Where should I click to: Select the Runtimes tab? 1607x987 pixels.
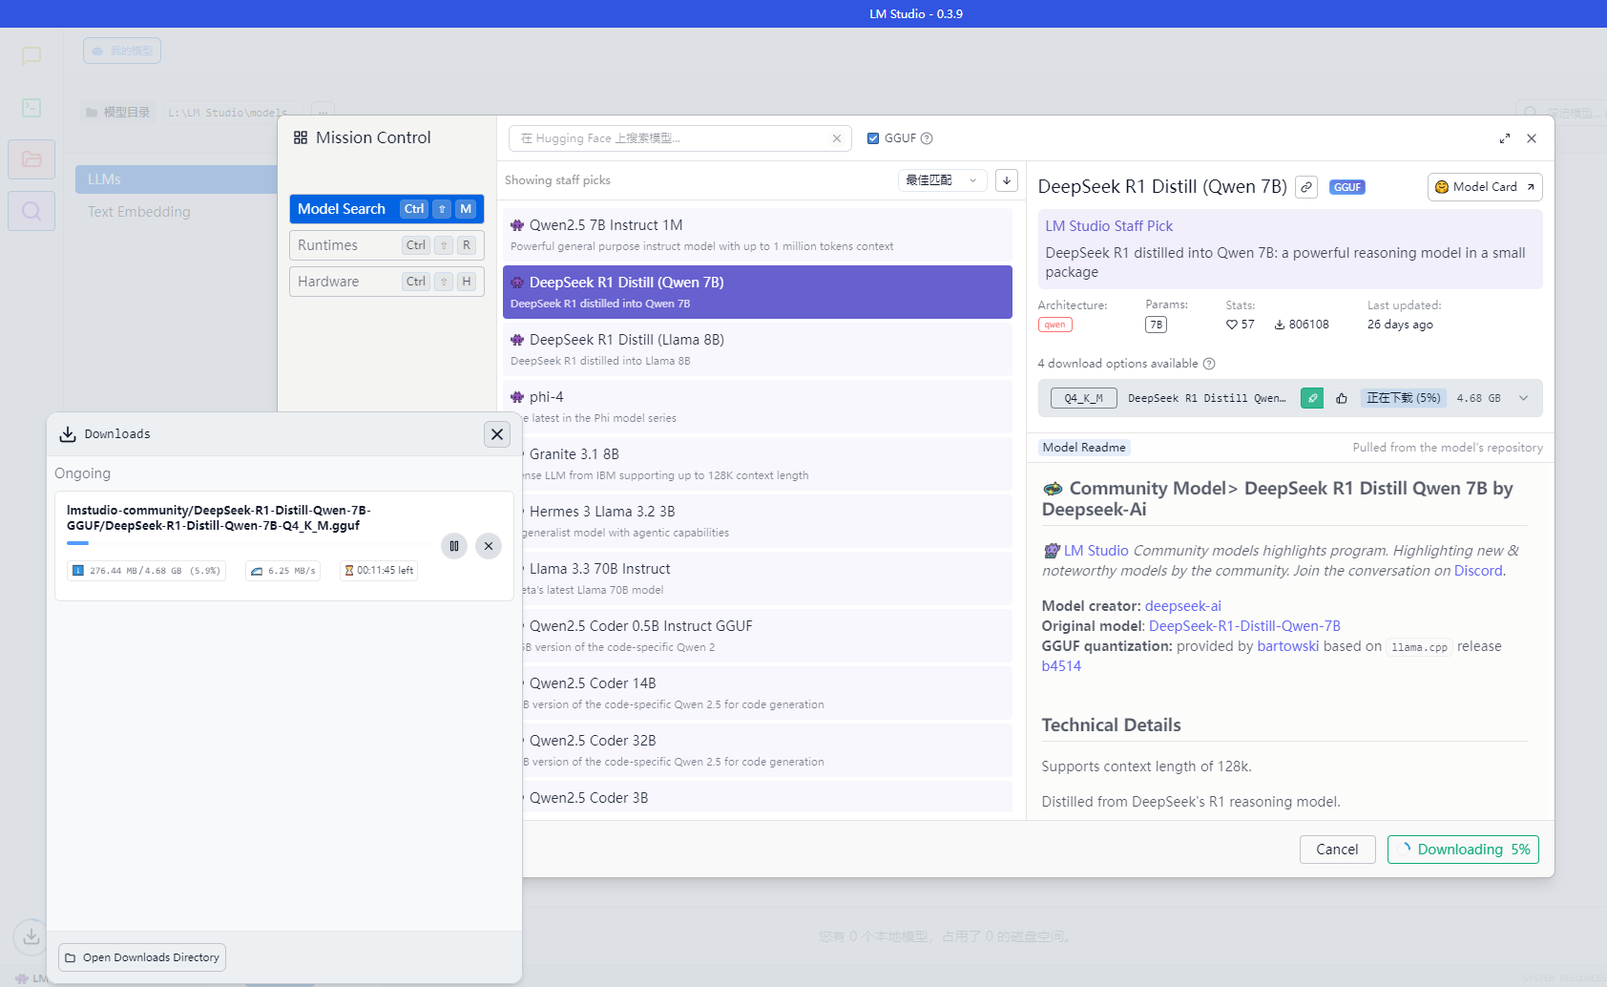click(x=386, y=245)
